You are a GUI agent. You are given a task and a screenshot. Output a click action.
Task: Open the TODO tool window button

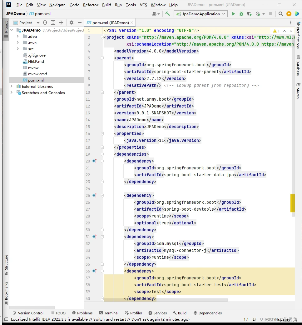click(x=58, y=313)
